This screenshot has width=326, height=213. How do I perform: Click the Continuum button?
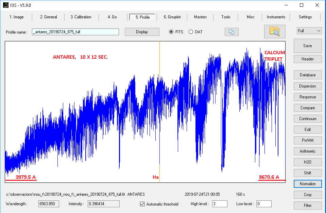coord(307,119)
